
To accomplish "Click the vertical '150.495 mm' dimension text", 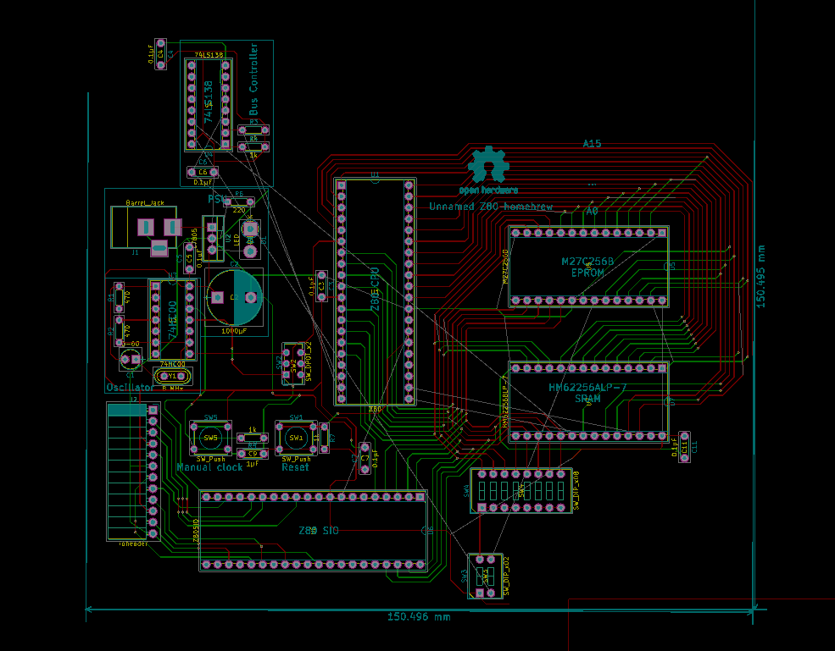I will click(x=760, y=276).
